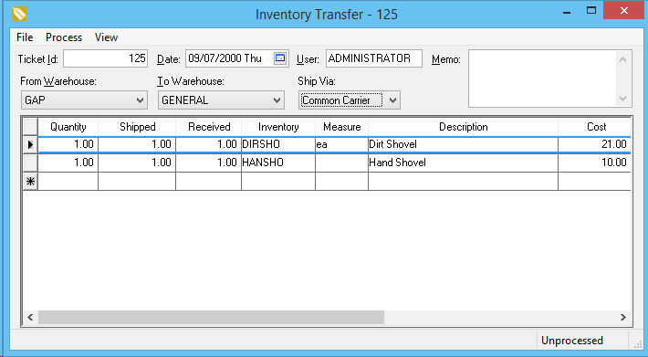Image resolution: width=648 pixels, height=357 pixels.
Task: Select the Hand Shovel row header
Action: click(x=30, y=163)
